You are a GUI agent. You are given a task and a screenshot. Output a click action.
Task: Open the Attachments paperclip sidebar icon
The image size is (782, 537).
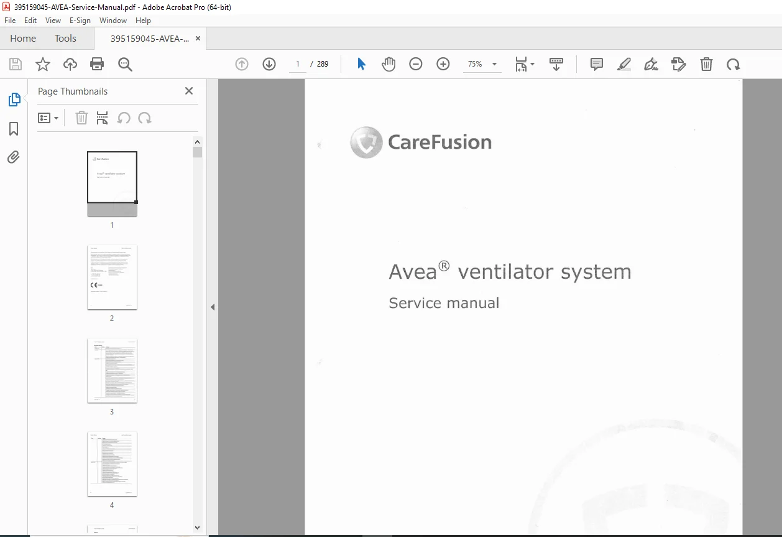14,157
